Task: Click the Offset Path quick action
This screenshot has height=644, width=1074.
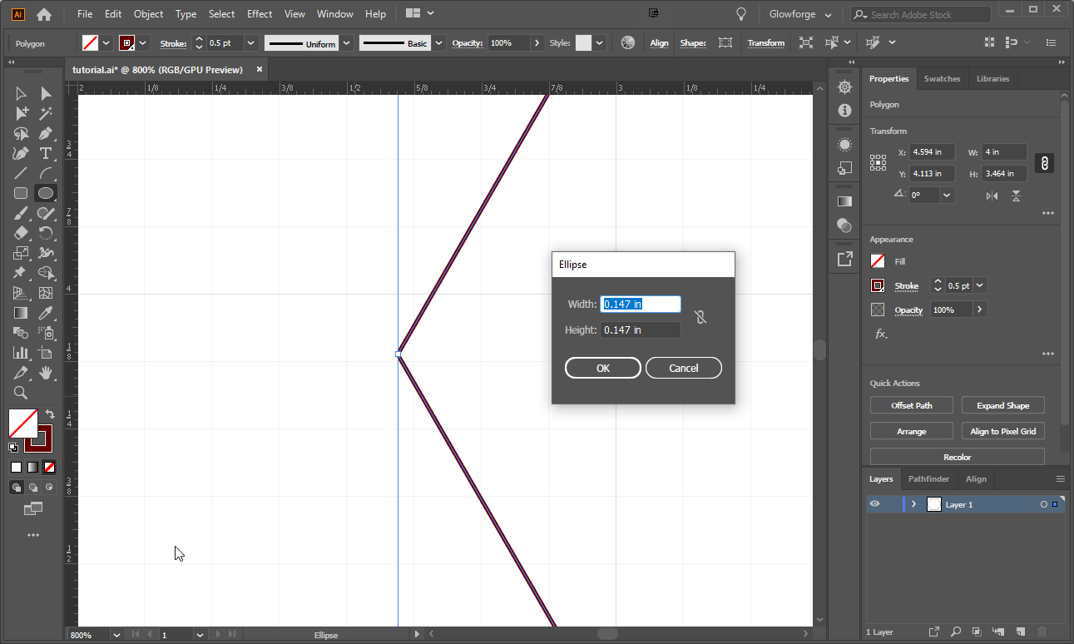Action: click(x=912, y=405)
